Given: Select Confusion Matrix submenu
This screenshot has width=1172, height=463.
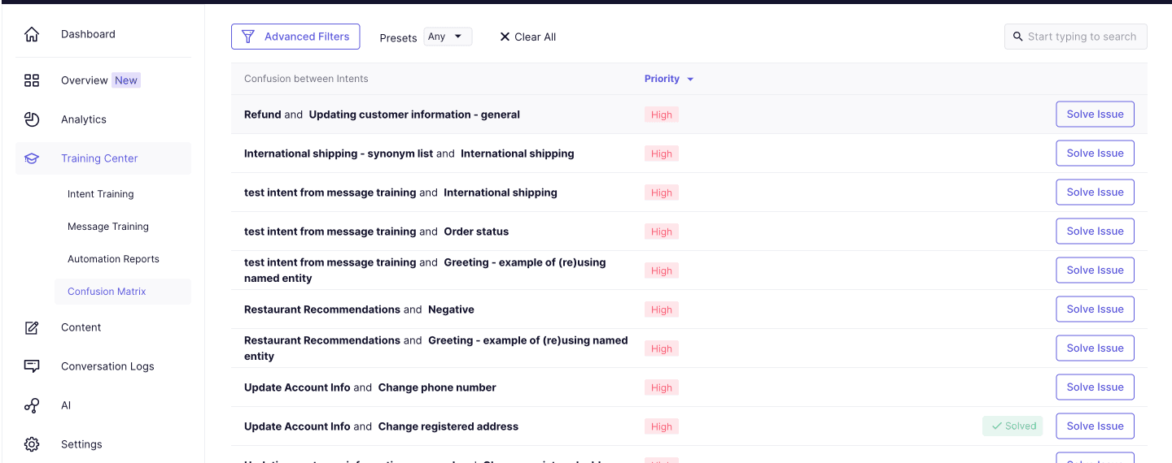Looking at the screenshot, I should click(x=107, y=292).
